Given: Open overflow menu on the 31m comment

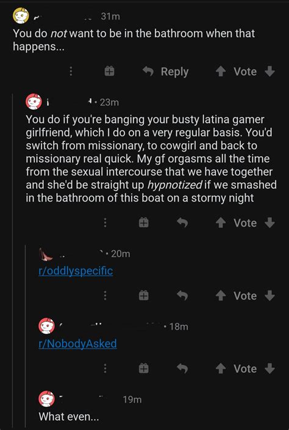Looking at the screenshot, I should coord(71,72).
